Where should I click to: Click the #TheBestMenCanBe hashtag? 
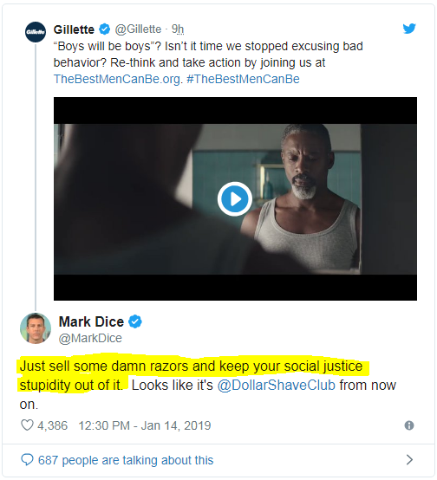tap(243, 79)
